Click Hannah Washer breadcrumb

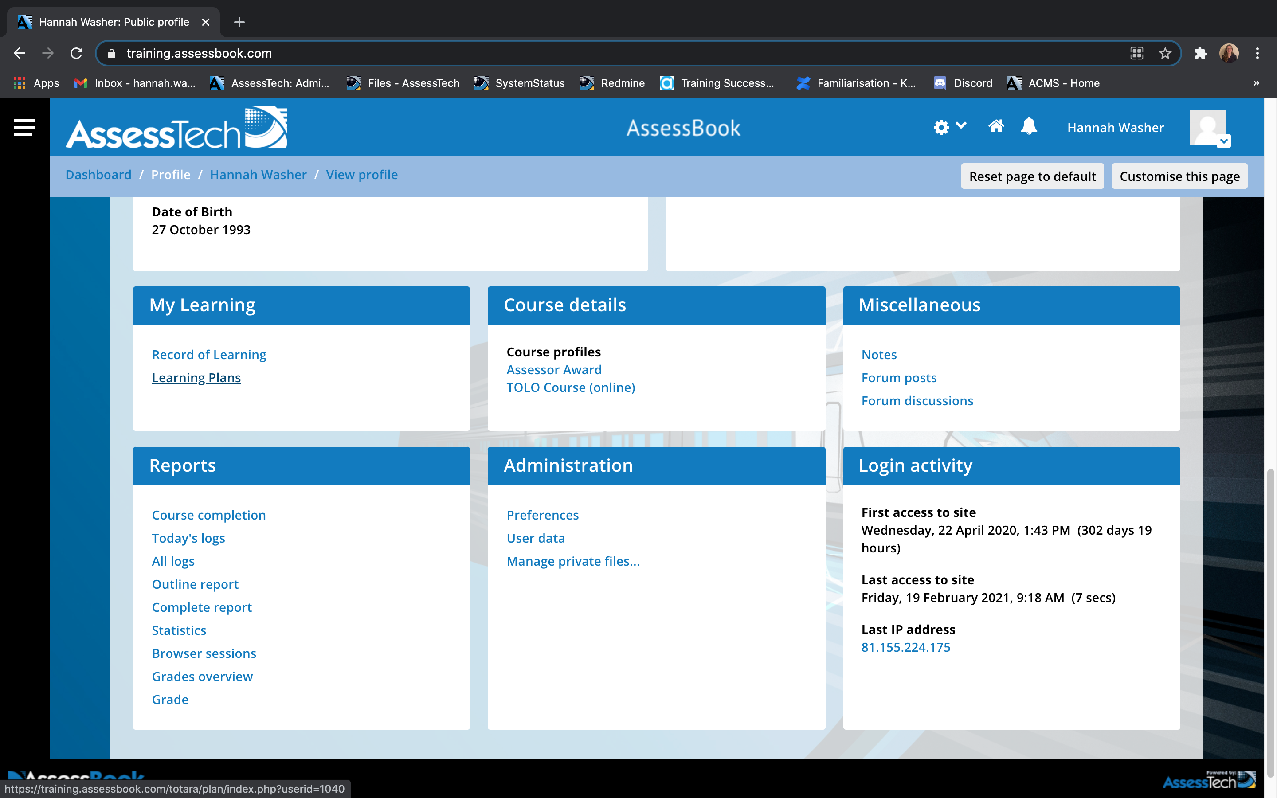pyautogui.click(x=258, y=175)
